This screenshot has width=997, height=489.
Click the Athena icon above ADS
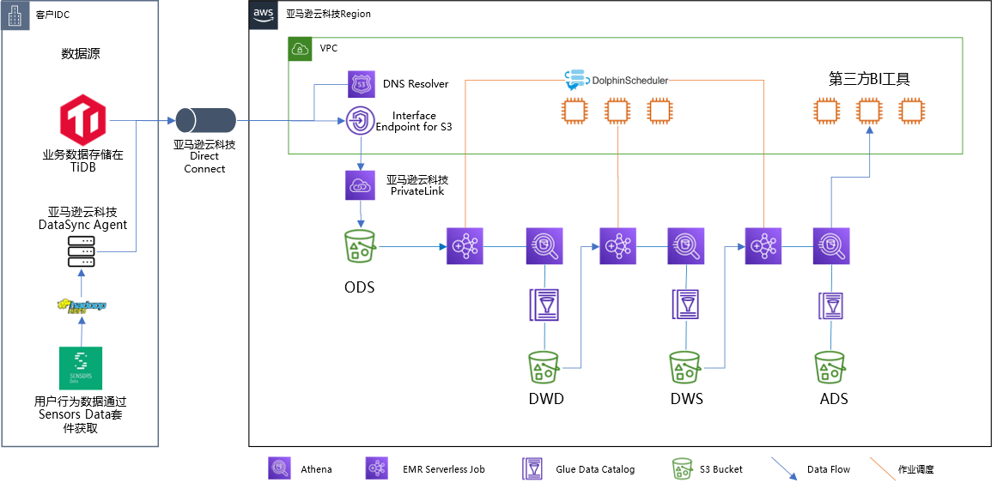[831, 245]
